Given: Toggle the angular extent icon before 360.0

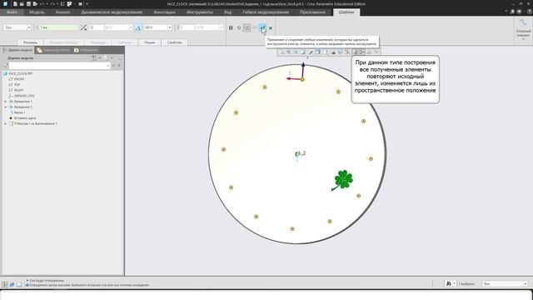Looking at the screenshot, I should [x=137, y=27].
